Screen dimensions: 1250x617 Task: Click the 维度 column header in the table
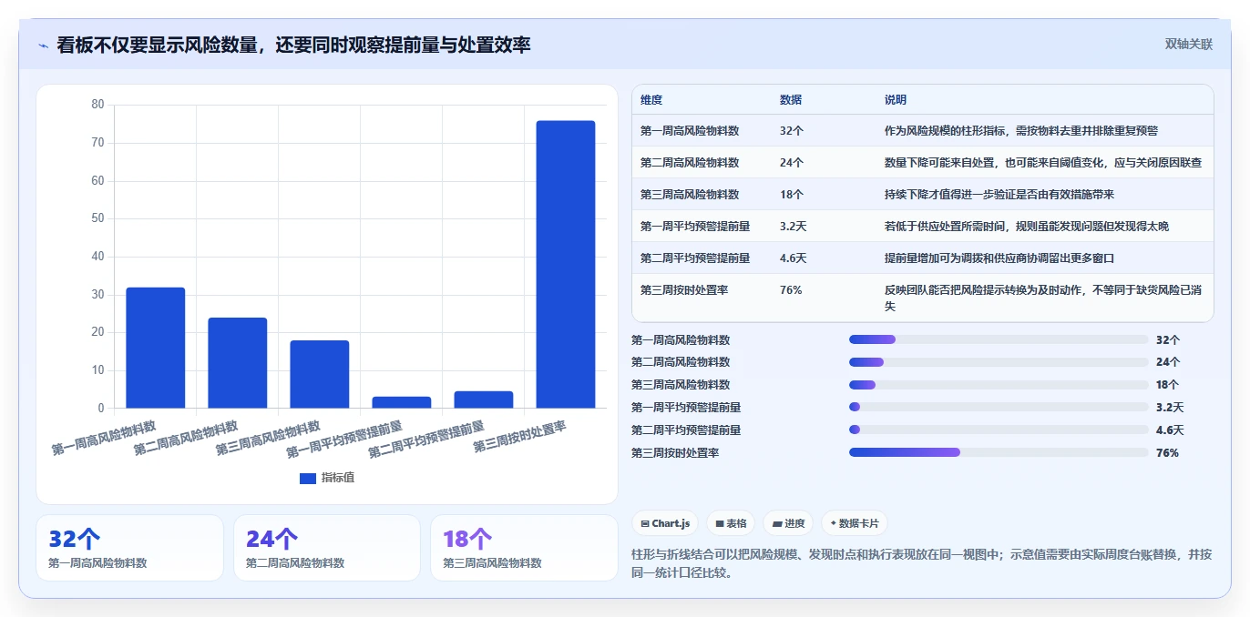click(651, 100)
